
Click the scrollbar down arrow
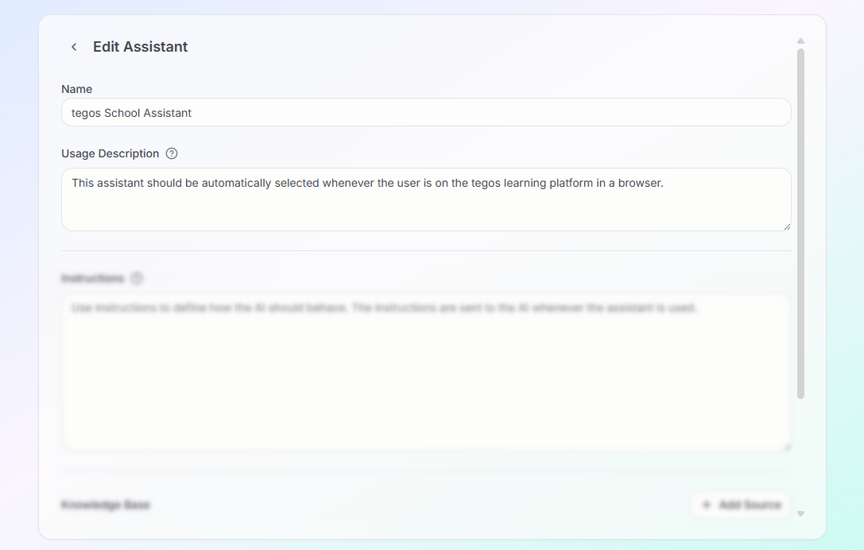pos(800,513)
